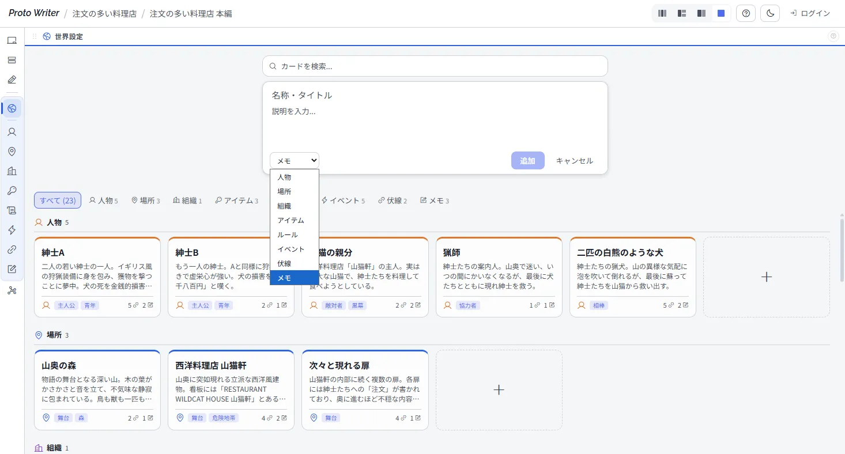
Task: Open the 注文の多い料理店 breadcrumb menu item
Action: [104, 13]
